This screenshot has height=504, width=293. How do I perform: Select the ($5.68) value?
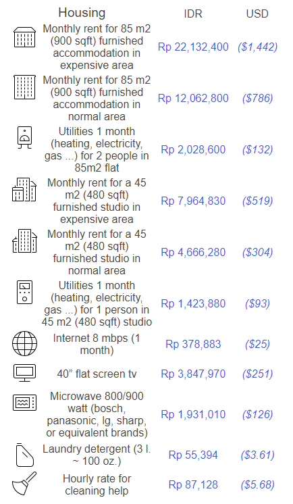[x=257, y=484]
